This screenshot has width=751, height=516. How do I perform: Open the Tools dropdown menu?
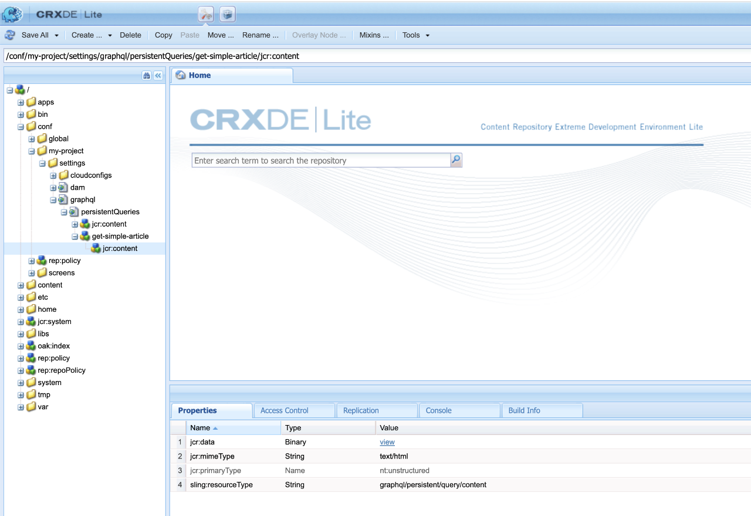416,35
